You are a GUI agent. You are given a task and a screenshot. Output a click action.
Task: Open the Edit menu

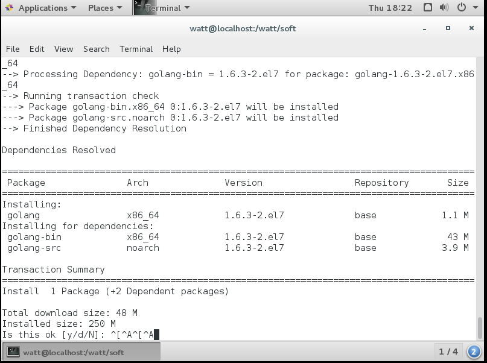pos(37,49)
